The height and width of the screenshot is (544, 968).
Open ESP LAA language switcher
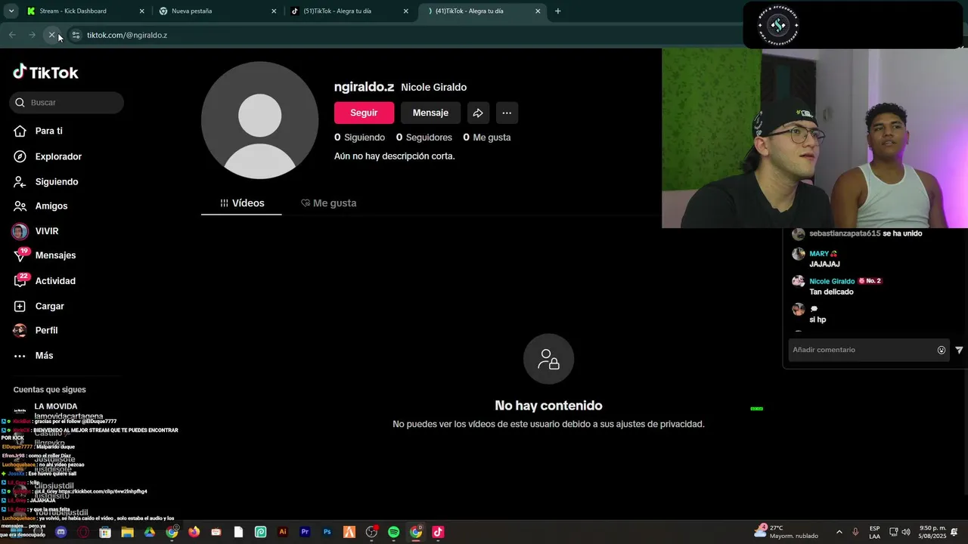point(874,532)
